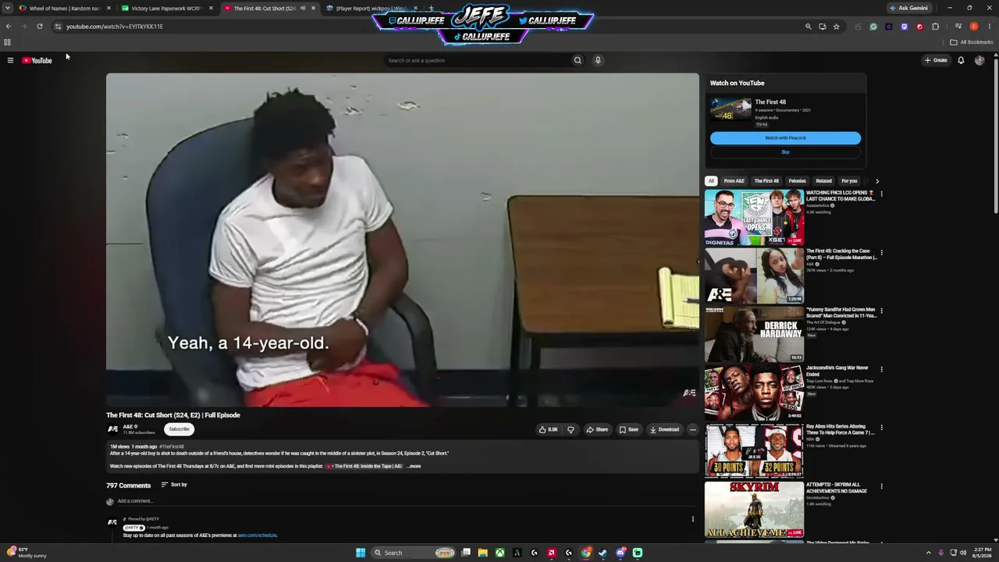Viewport: 999px width, 562px height.
Task: Mute the audio-playing First 48 tab
Action: pyautogui.click(x=303, y=9)
